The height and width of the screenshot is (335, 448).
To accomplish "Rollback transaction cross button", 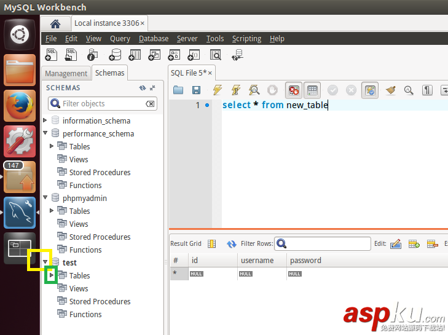I will (x=351, y=90).
